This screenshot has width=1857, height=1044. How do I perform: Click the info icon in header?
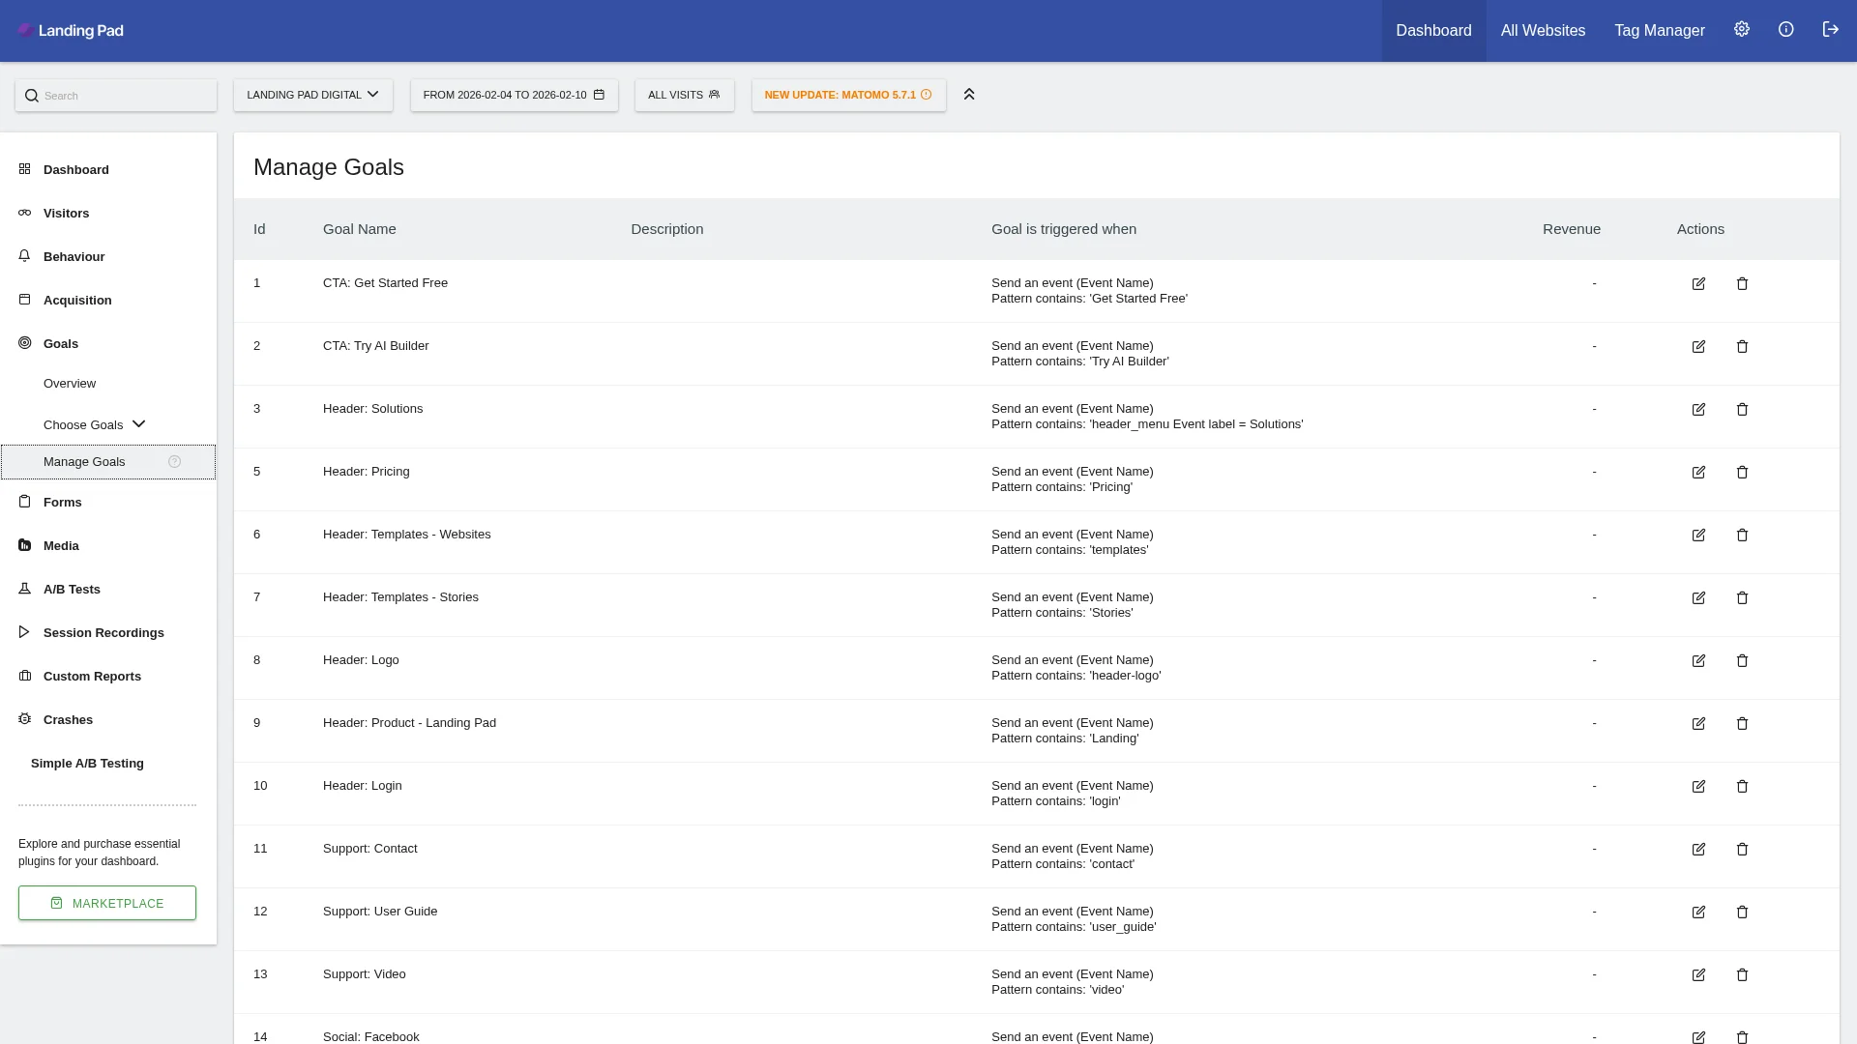tap(1785, 30)
